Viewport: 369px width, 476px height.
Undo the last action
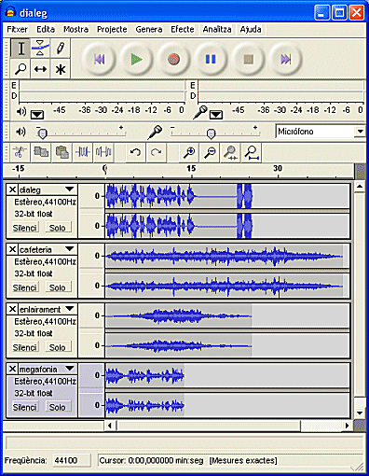pos(135,152)
